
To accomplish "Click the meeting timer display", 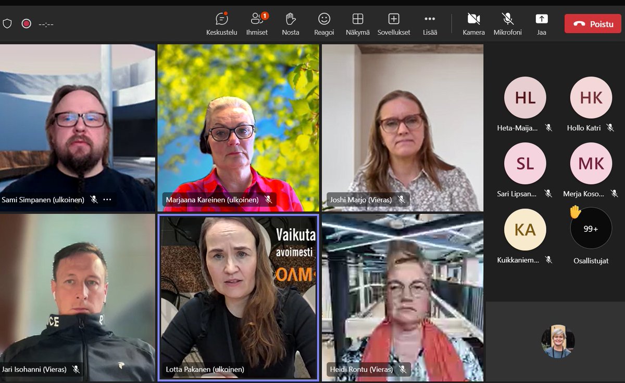I will click(x=46, y=24).
